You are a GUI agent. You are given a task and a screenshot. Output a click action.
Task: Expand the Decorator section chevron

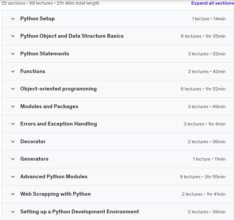click(13, 142)
